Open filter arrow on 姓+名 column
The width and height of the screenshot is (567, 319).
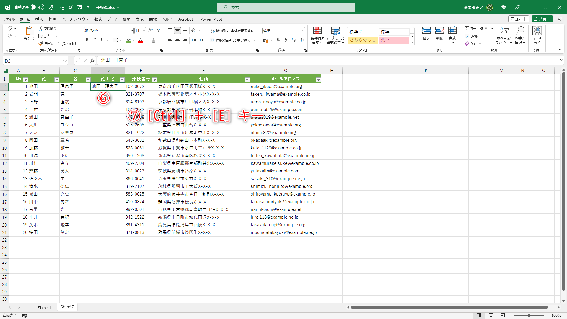(x=122, y=79)
